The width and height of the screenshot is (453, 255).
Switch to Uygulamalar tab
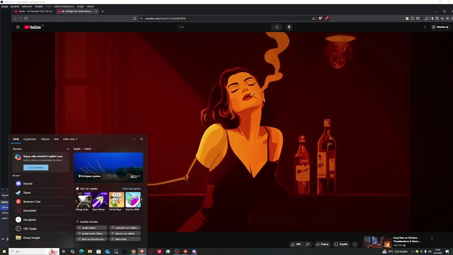tap(30, 139)
